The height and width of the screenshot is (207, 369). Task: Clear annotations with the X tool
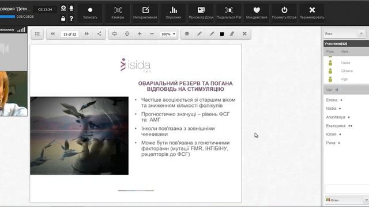pos(244,34)
